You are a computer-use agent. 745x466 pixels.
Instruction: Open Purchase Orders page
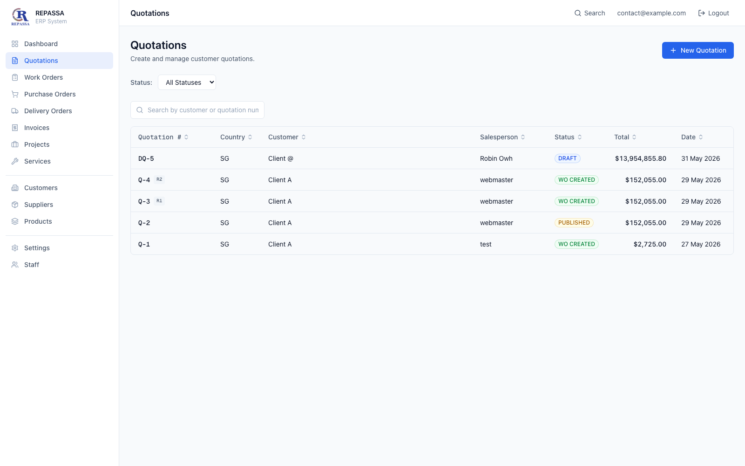(x=59, y=94)
